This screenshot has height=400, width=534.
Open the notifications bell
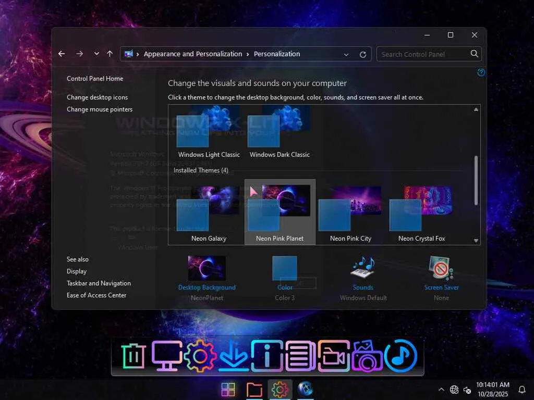click(x=521, y=390)
